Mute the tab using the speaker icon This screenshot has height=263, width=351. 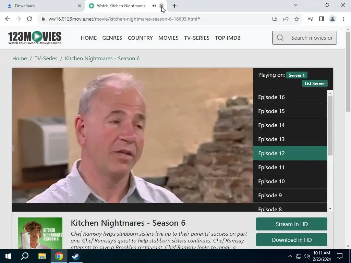[154, 6]
